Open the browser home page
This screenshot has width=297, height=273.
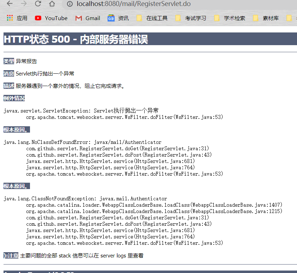[x=52, y=4]
